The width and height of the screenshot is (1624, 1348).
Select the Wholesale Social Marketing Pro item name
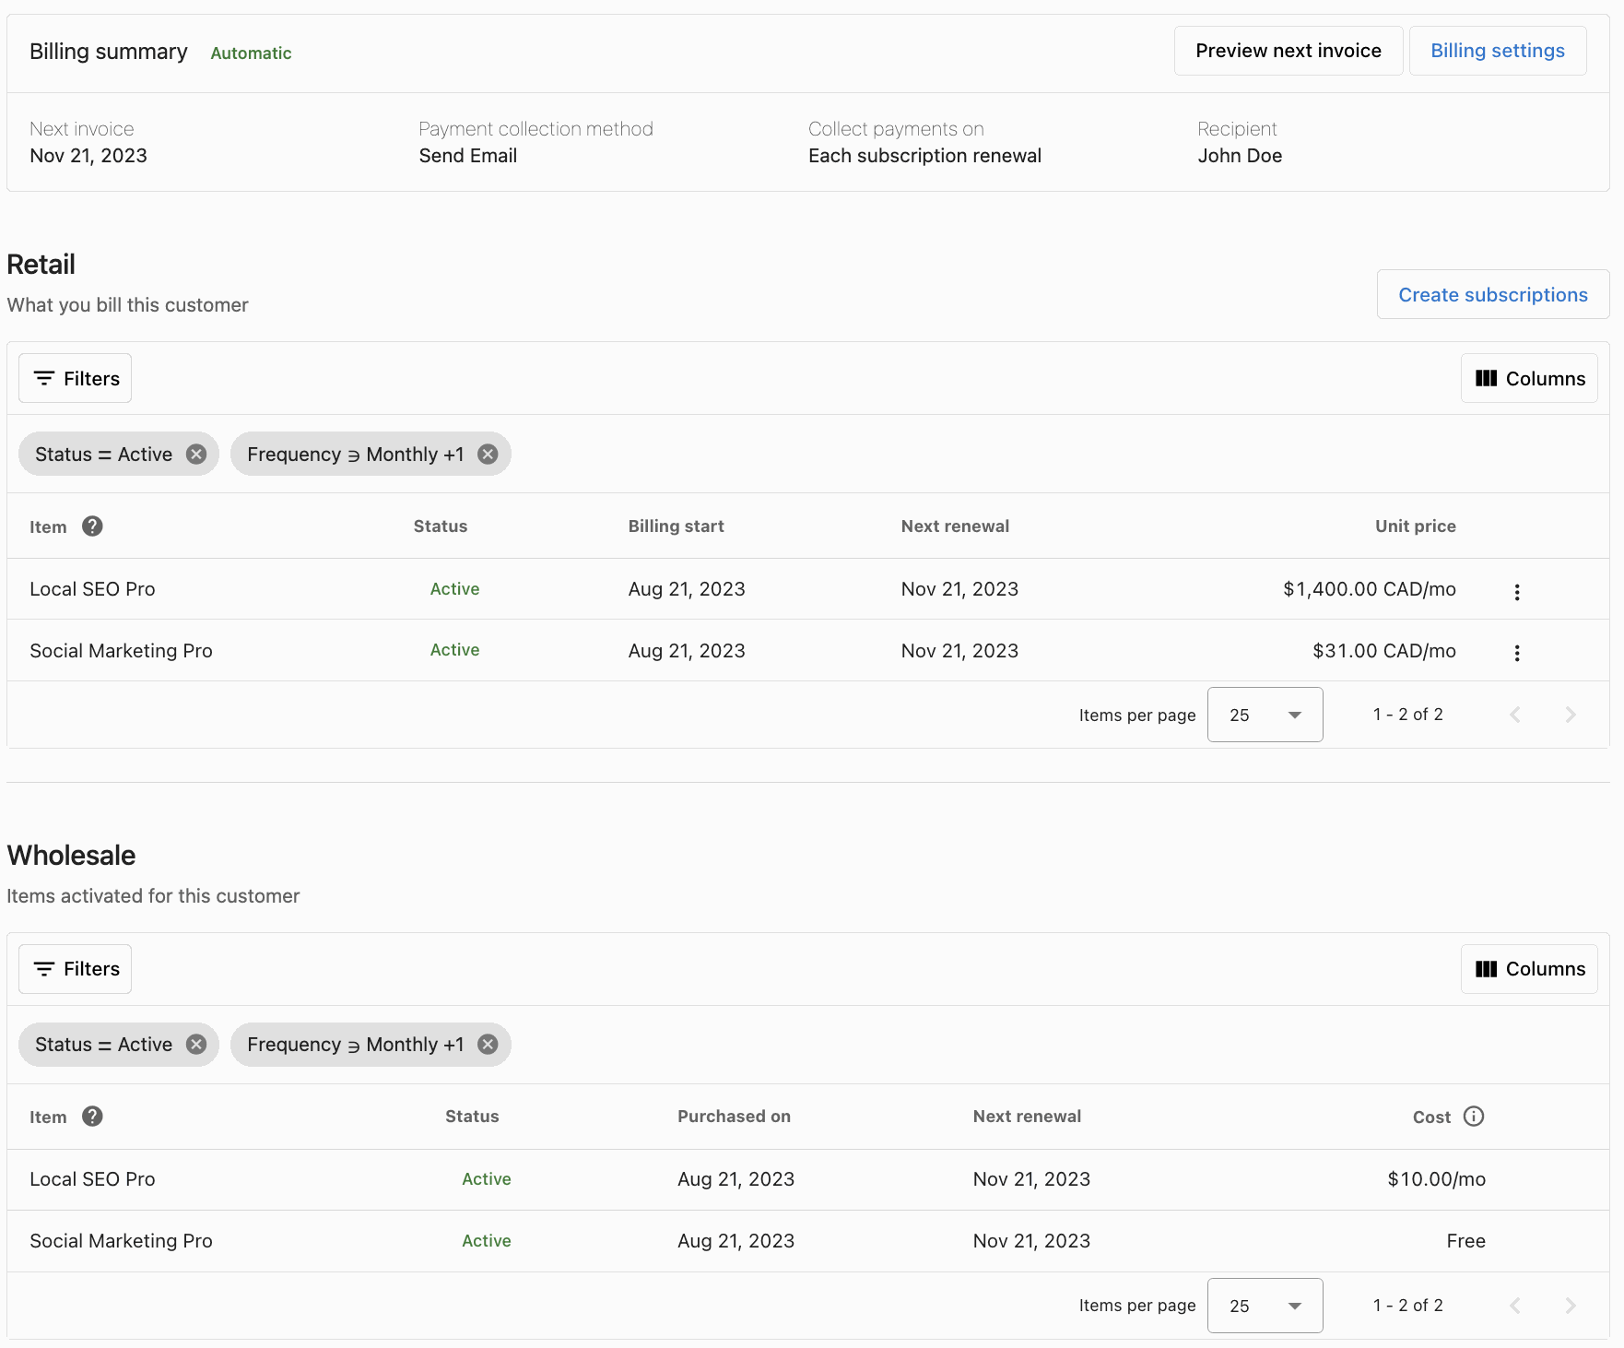click(x=121, y=1241)
